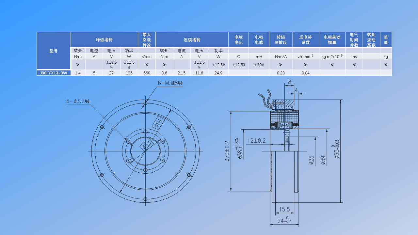The image size is (418, 235).
Task: Click peak stall torque value 1.4
Action: coord(78,73)
